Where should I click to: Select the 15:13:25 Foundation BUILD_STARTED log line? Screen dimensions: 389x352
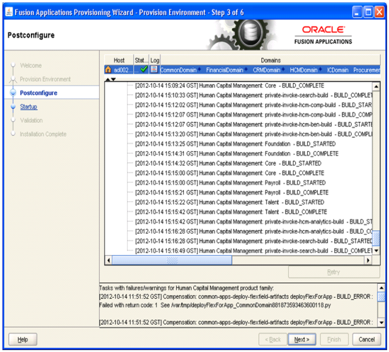(235, 144)
